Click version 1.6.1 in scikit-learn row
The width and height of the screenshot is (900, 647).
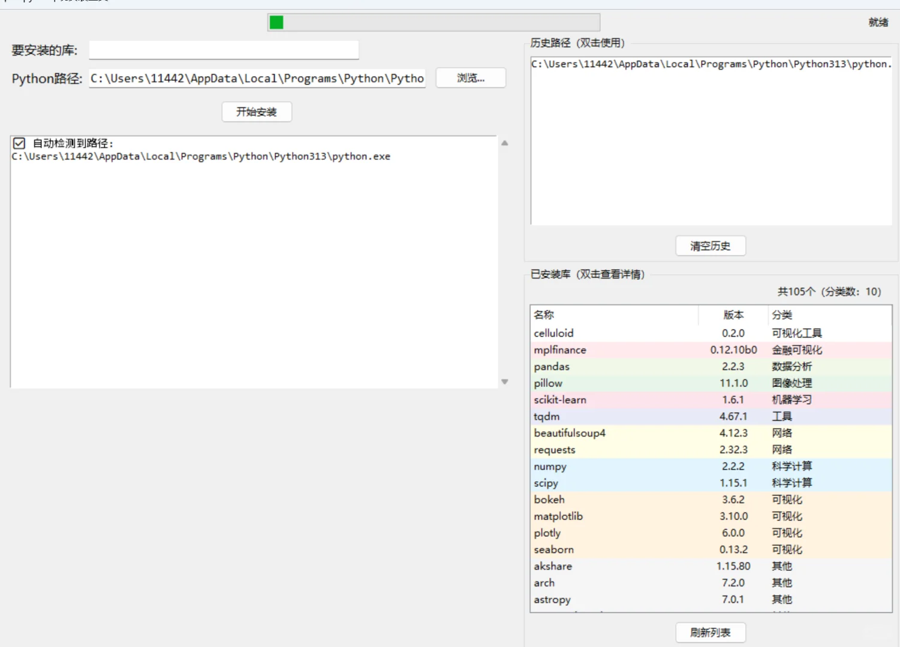tap(733, 400)
